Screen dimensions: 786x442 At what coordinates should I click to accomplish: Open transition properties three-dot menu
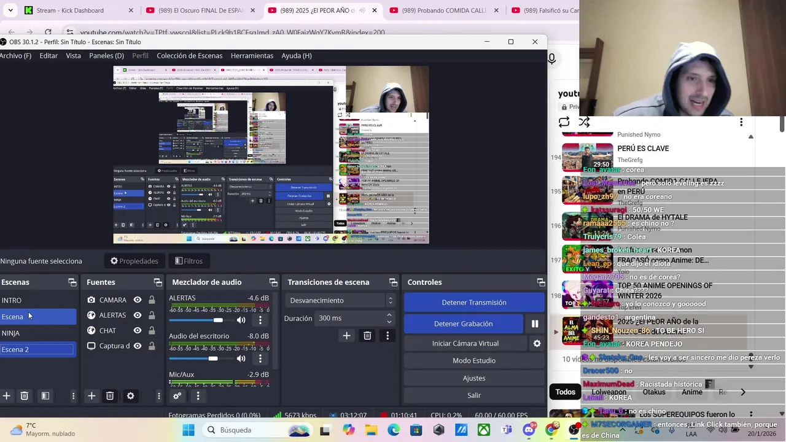[x=387, y=335]
